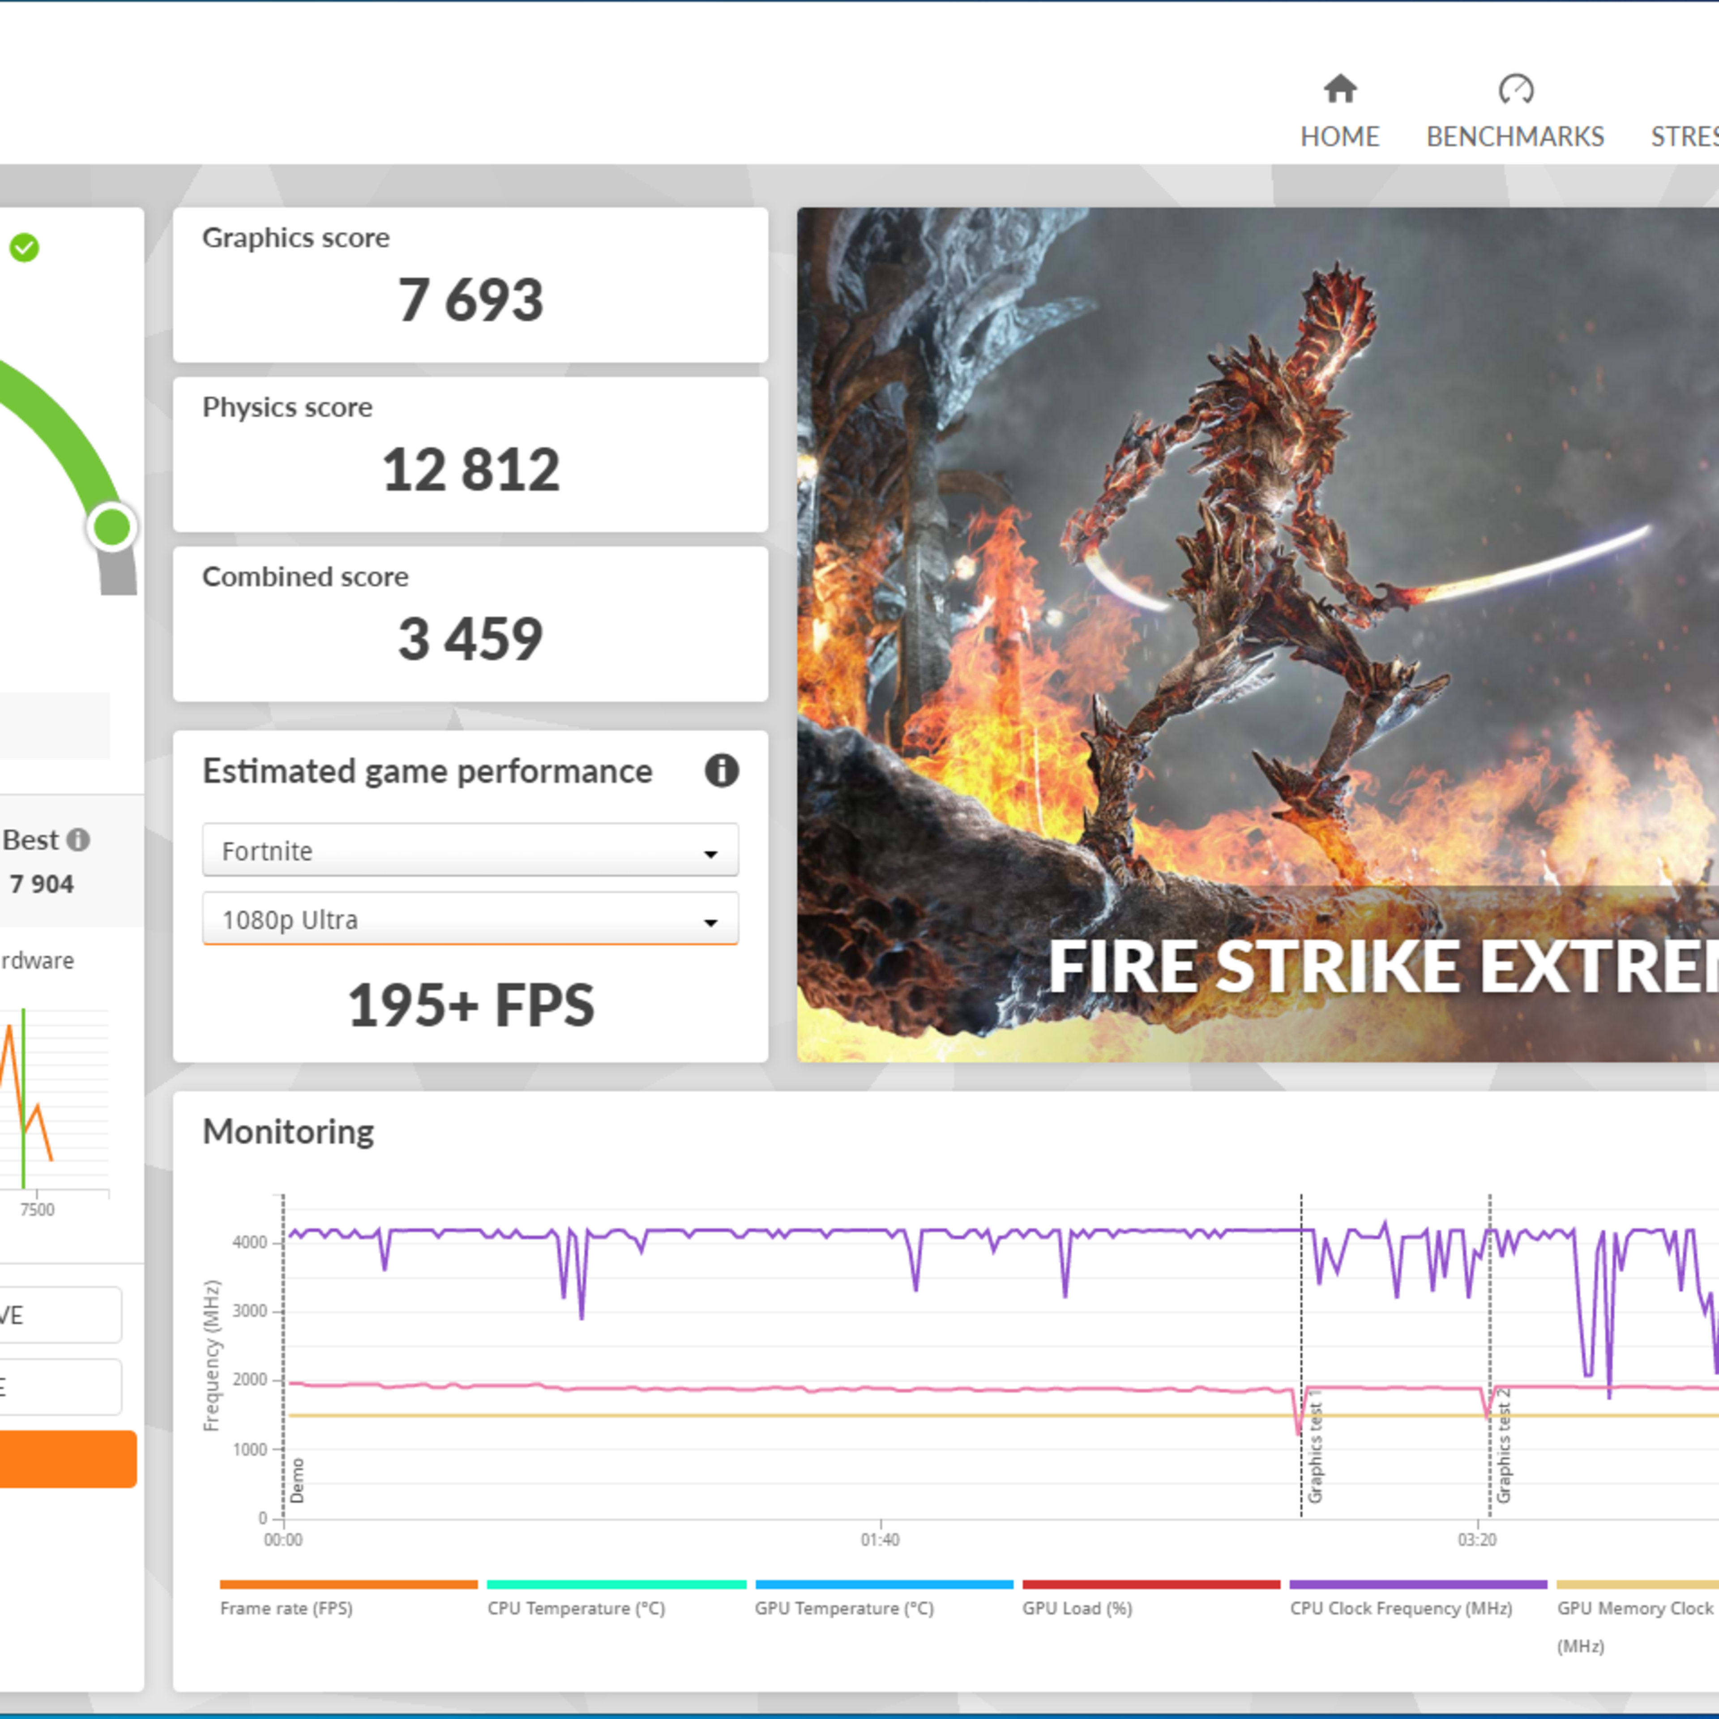The height and width of the screenshot is (1719, 1719).
Task: Click the Graphics test 1 marker line
Action: click(1301, 1356)
